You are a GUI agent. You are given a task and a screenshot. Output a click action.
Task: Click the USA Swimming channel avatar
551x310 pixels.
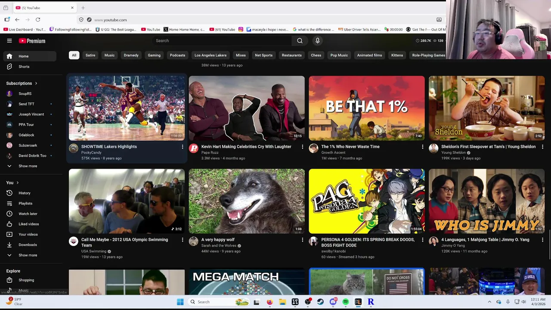(x=74, y=242)
